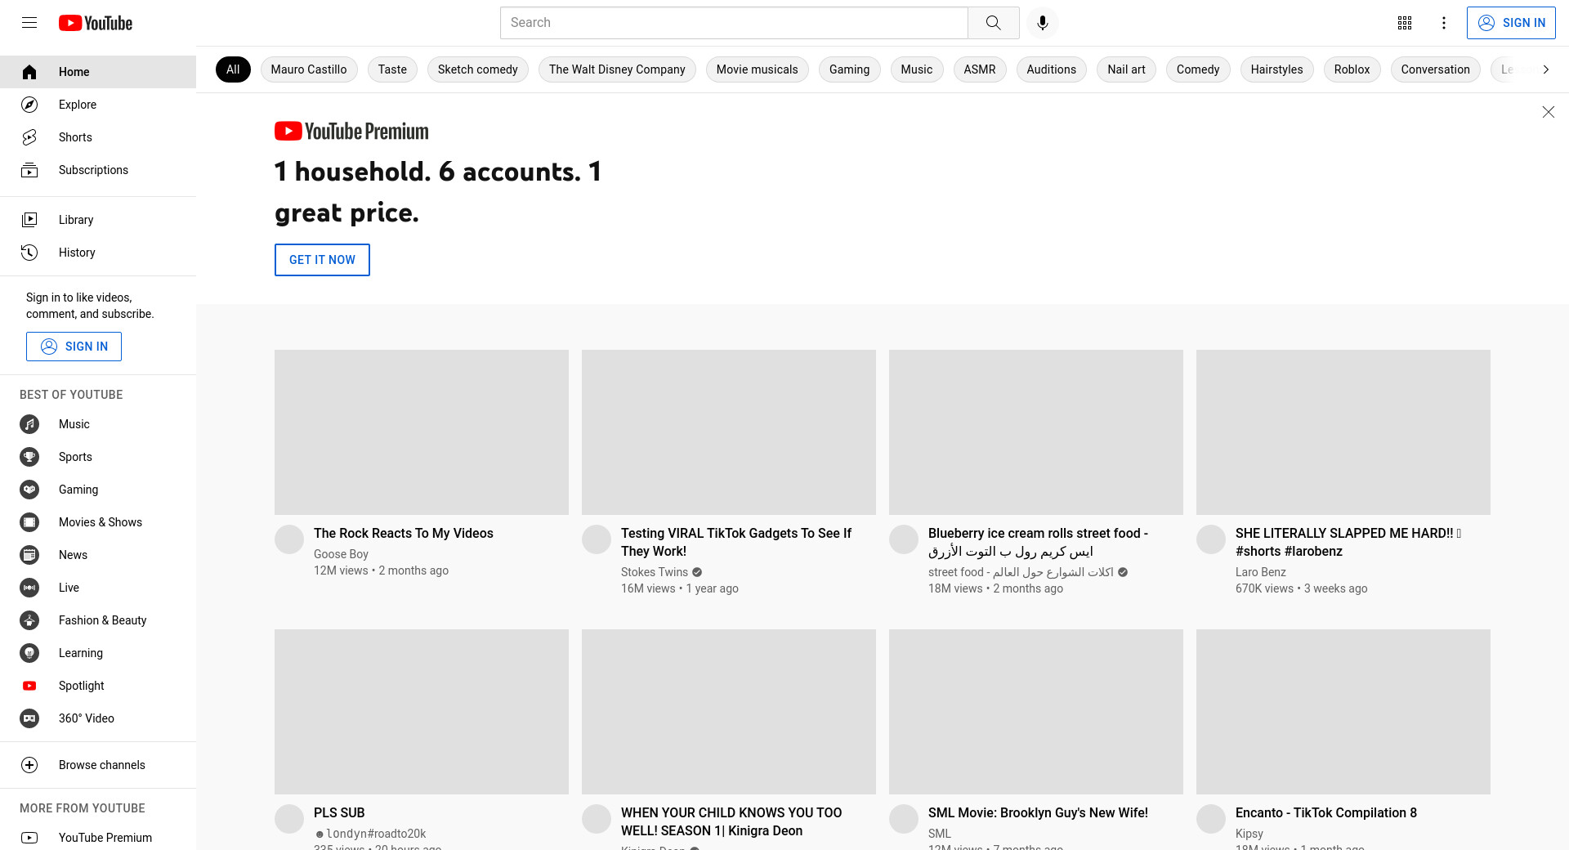Focus the Search input field
This screenshot has width=1569, height=850.
pyautogui.click(x=734, y=23)
